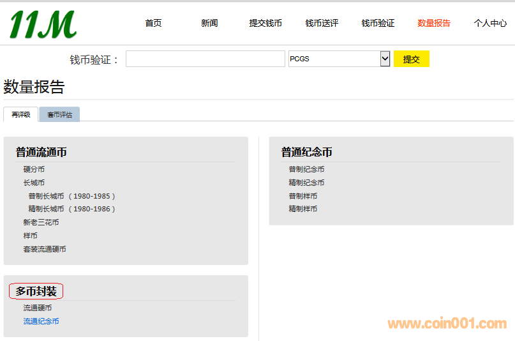Open the blue 流通纪念币 link
Viewport: 515px width, 341px height.
(x=41, y=321)
